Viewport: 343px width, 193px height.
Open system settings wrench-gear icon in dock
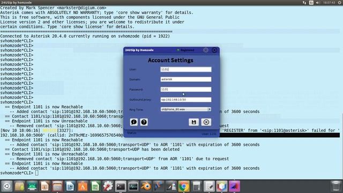click(108, 187)
